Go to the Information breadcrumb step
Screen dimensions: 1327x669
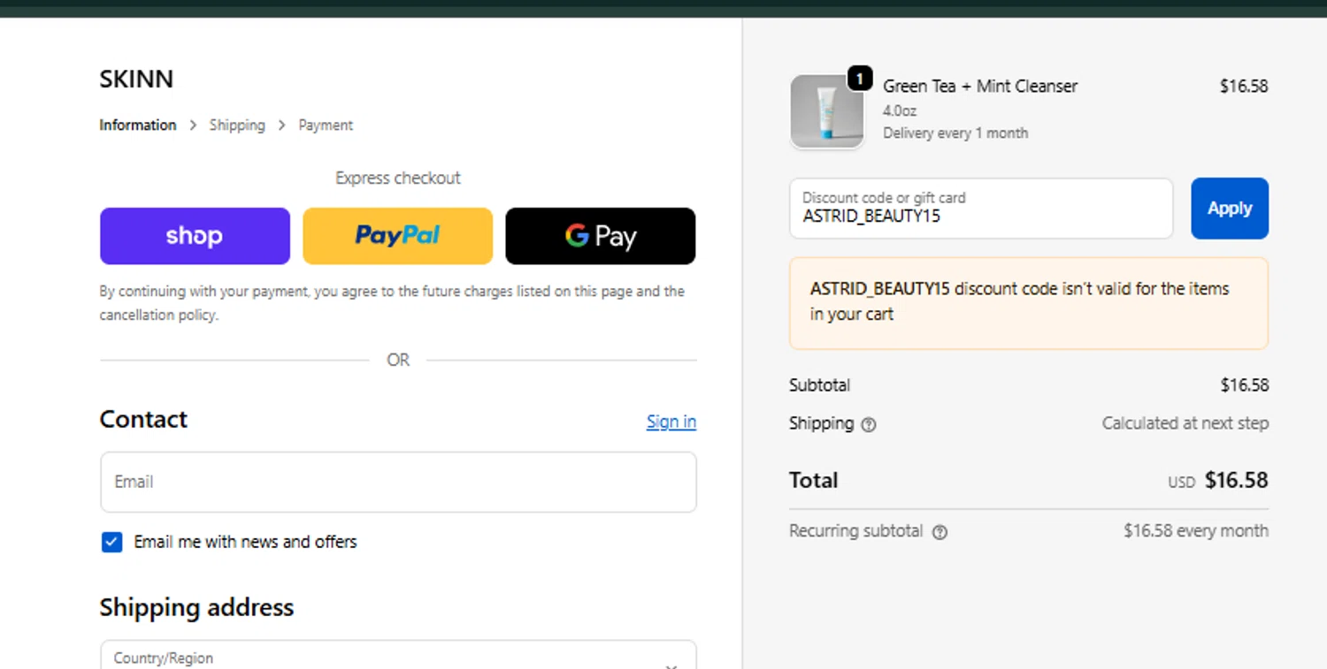138,125
